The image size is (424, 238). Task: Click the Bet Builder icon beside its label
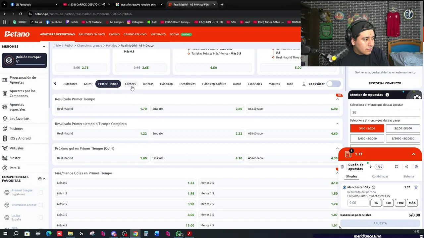304,84
